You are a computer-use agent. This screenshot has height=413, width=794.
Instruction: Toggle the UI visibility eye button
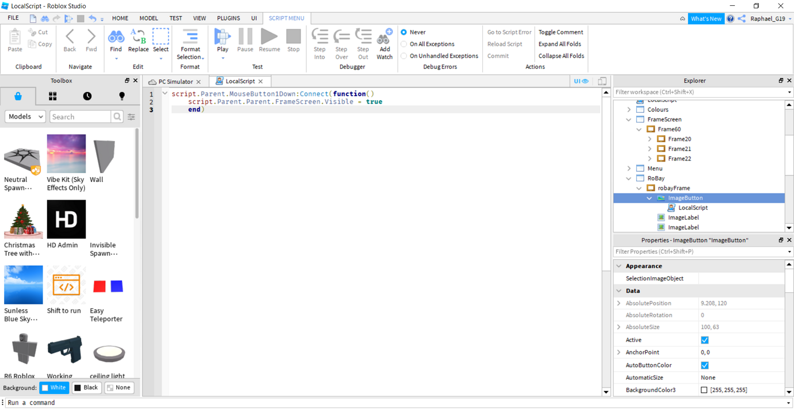click(581, 81)
